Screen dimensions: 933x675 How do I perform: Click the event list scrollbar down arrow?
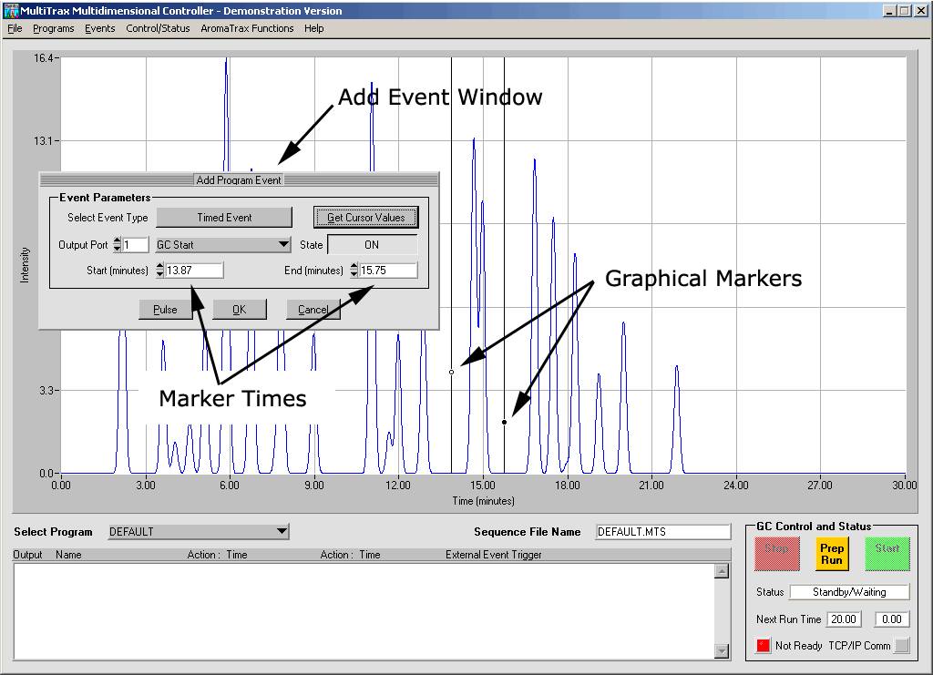(722, 651)
